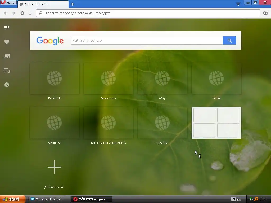Screen dimensions: 271x203
Task: Click the EN language indicator
Action: [233, 199]
